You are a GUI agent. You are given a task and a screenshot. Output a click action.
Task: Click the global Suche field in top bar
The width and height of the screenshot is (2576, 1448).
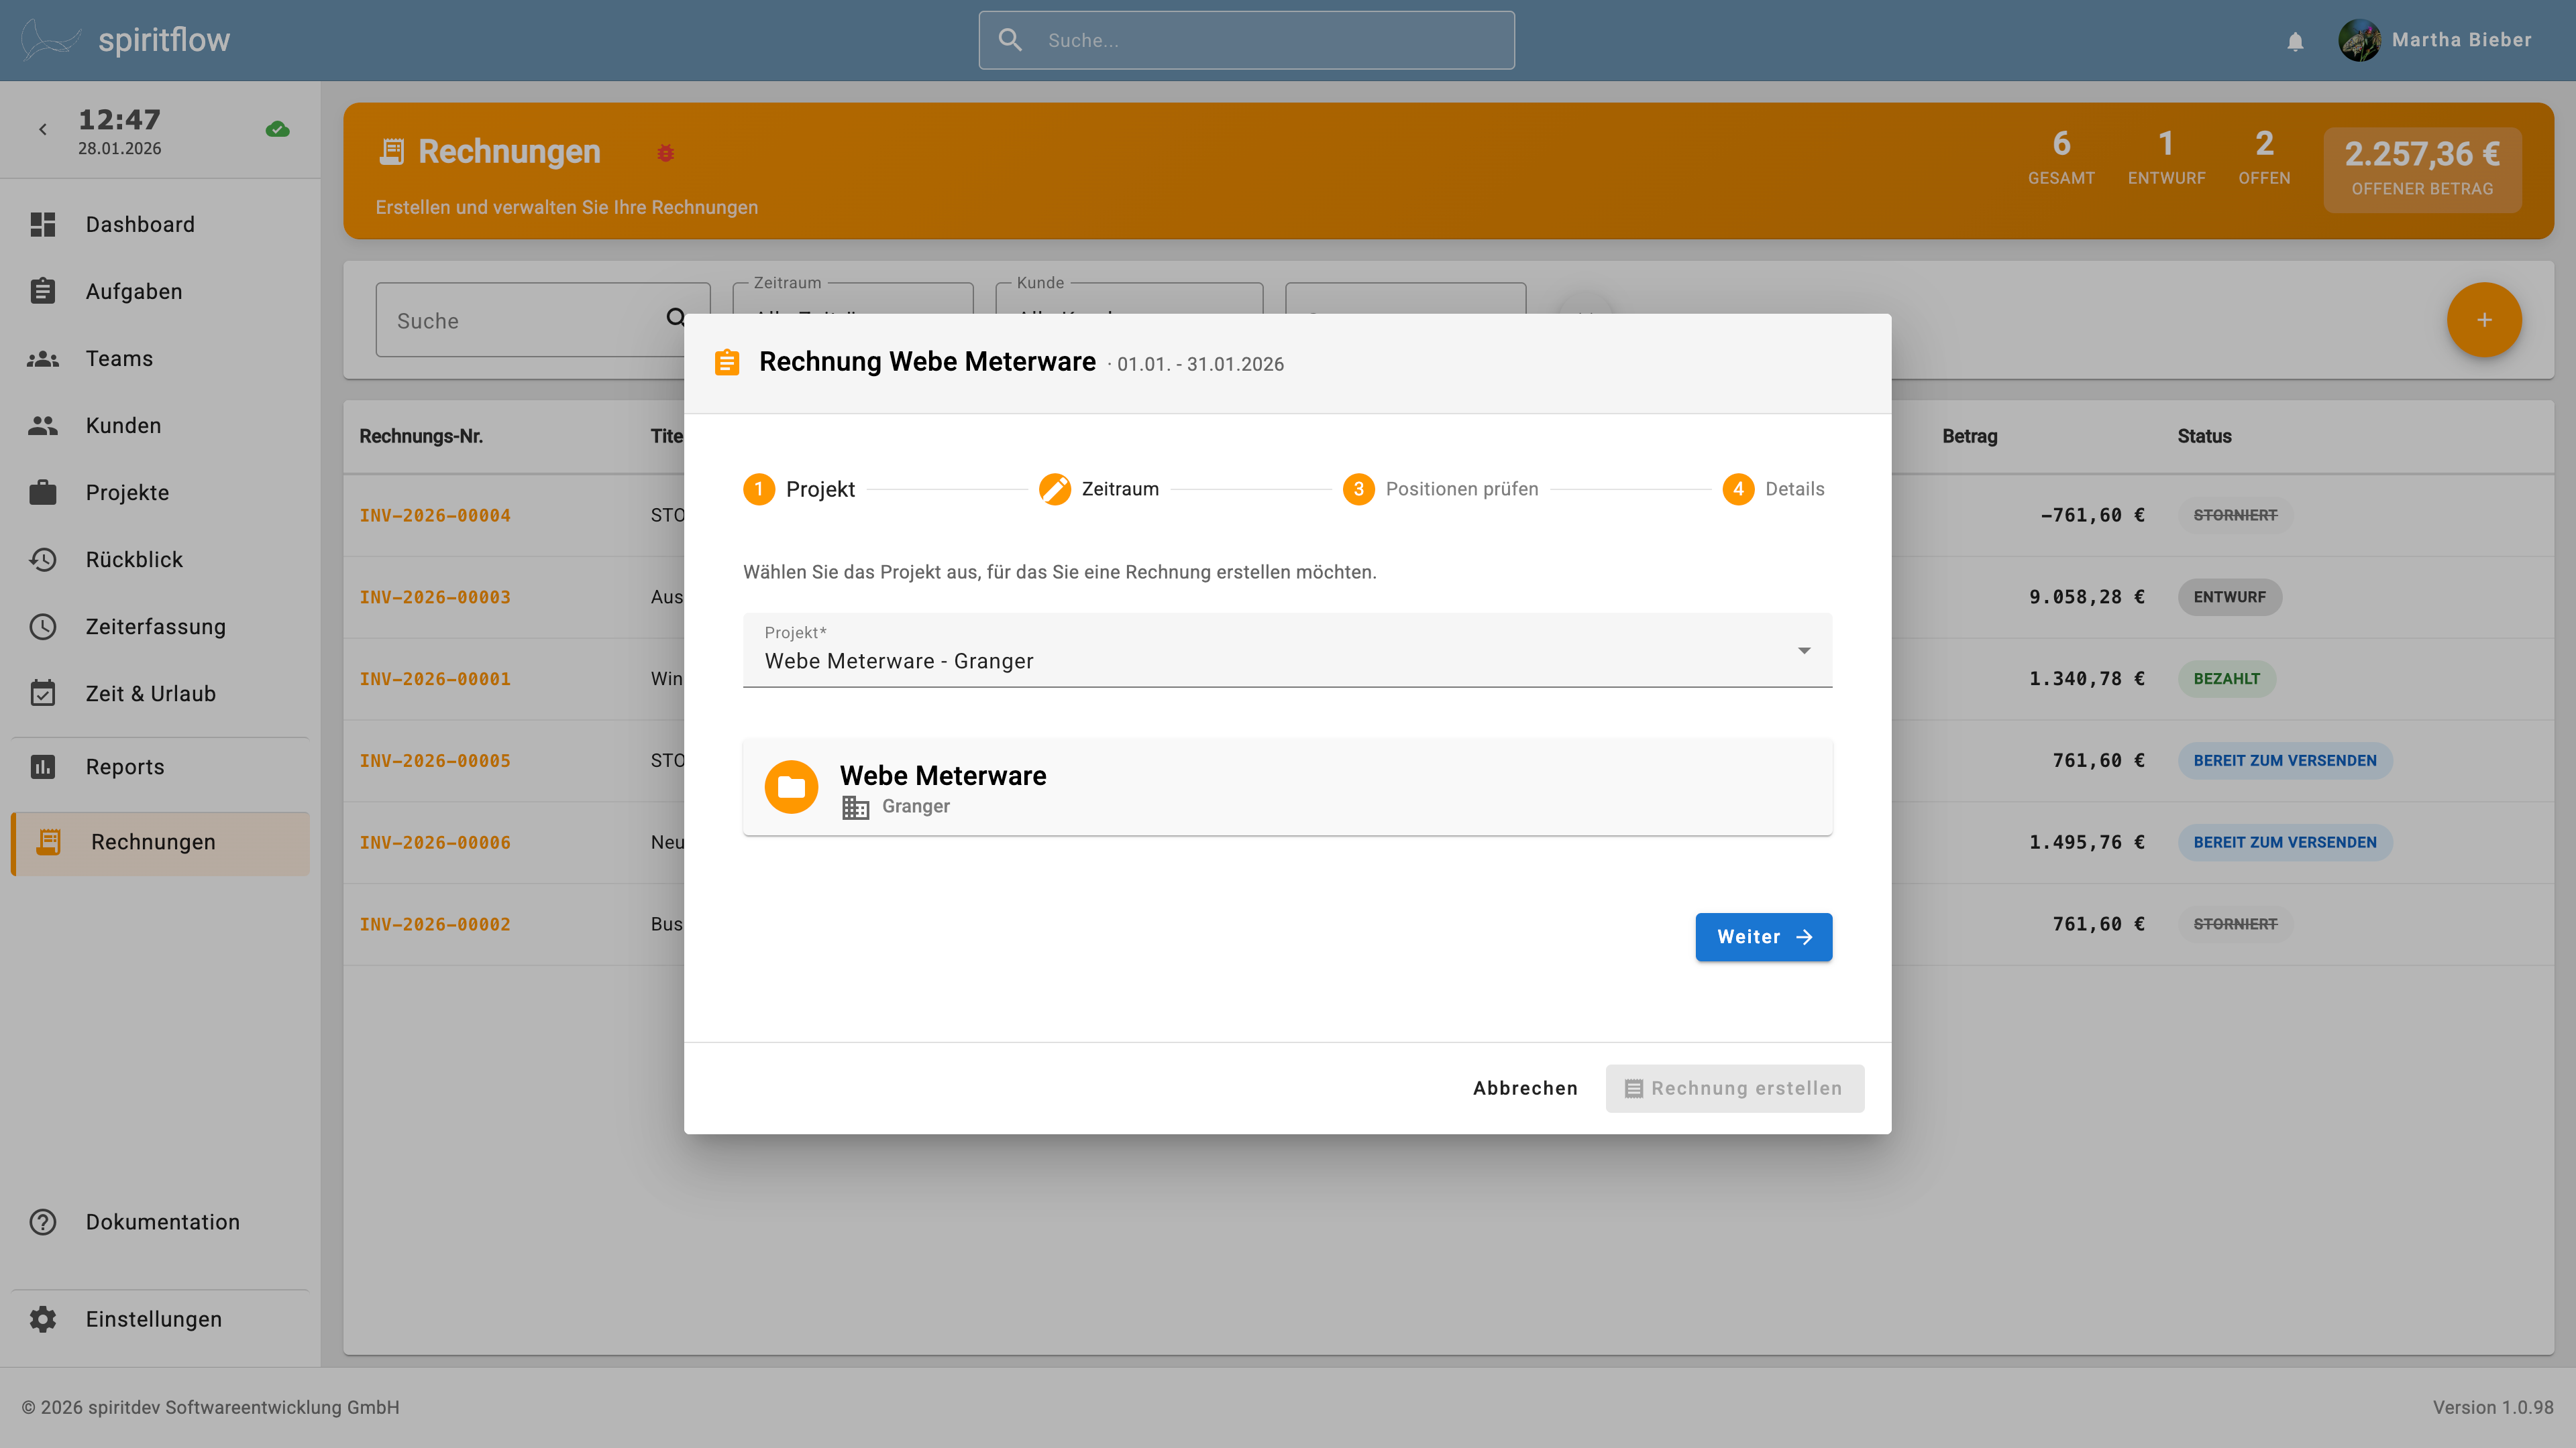pyautogui.click(x=1246, y=40)
